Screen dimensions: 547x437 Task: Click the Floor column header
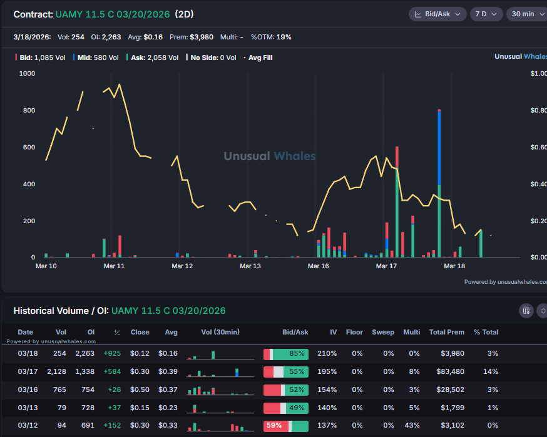354,332
